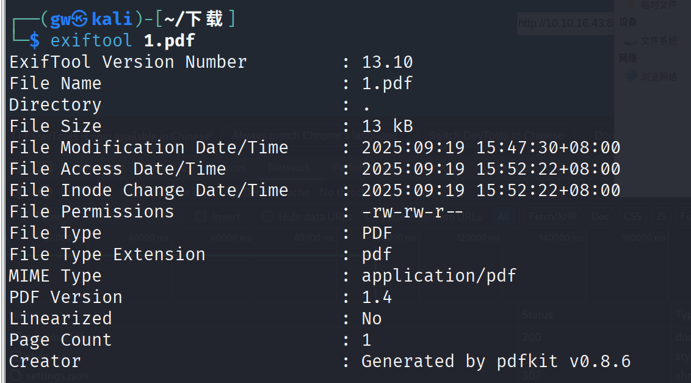Enable the Hide data URLs checkbox

(267, 216)
